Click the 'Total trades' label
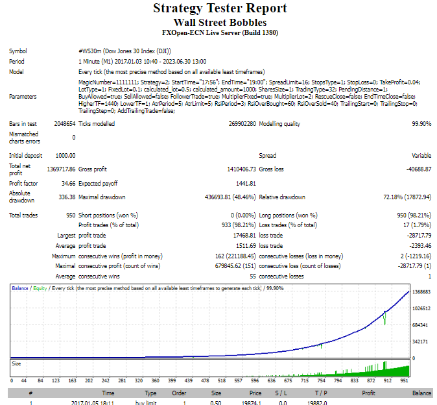Screen dimensions: 437x405 [x=23, y=215]
